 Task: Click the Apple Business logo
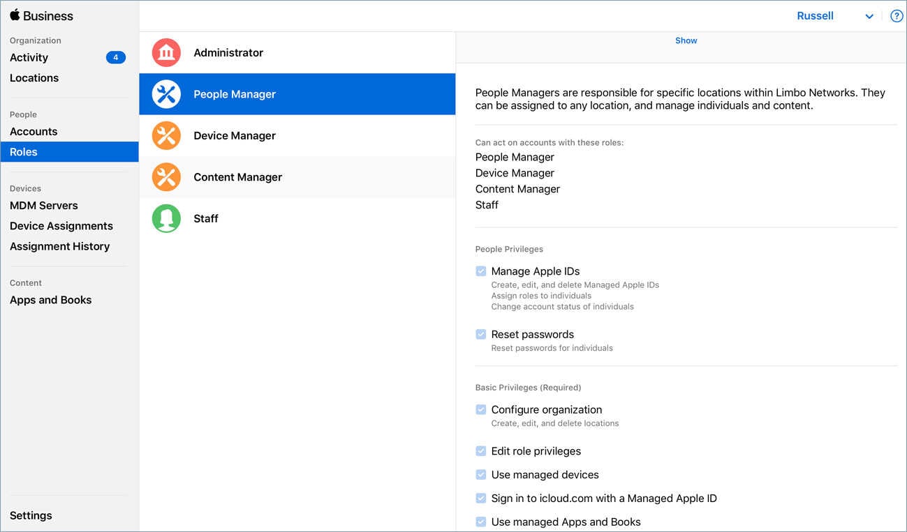click(x=41, y=15)
